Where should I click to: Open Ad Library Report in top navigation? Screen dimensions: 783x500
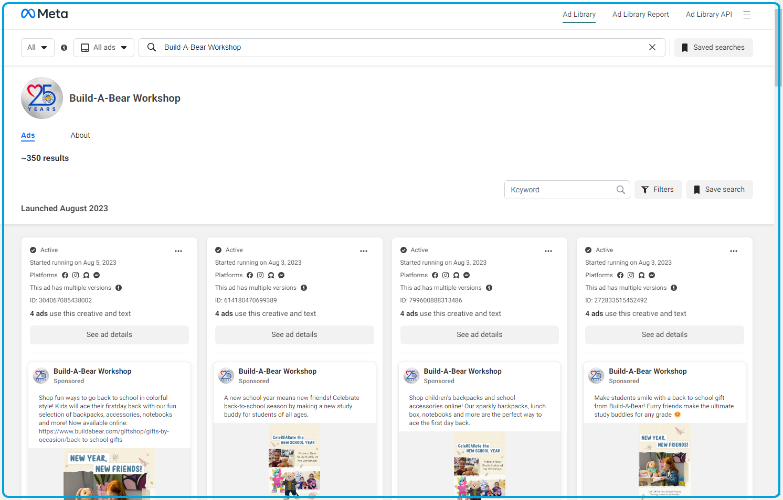640,14
